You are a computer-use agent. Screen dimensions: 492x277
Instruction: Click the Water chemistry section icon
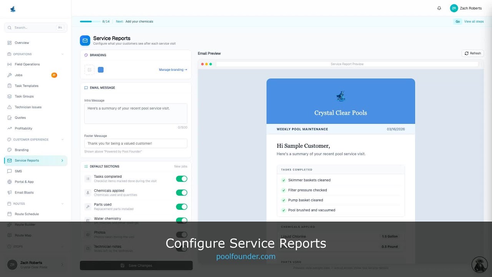(88, 220)
